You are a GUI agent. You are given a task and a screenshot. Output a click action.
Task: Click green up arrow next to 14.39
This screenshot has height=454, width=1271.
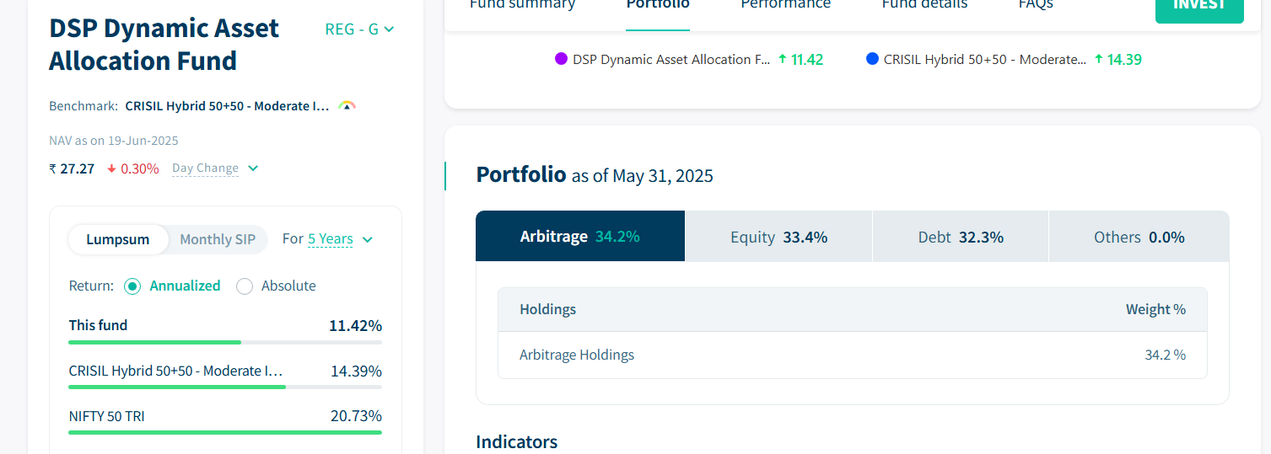coord(1098,59)
